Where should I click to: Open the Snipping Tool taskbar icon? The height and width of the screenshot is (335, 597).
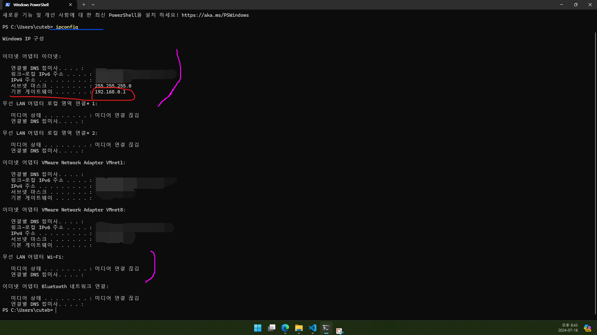[340, 331]
